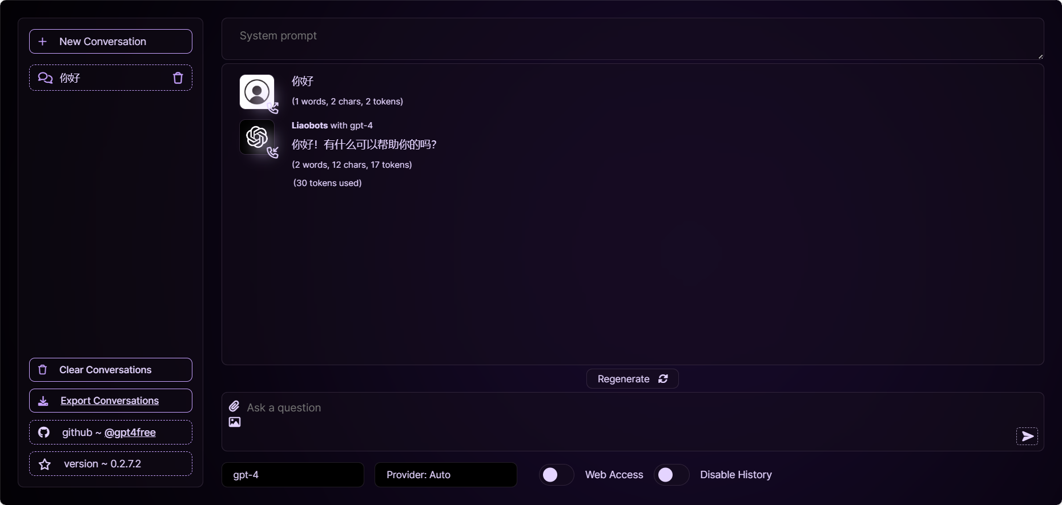Click the trash icon on Clear Conversations

coord(42,370)
